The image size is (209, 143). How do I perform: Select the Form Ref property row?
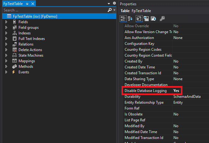(166, 108)
